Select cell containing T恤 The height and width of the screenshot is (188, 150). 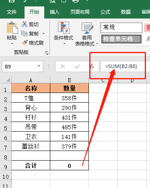point(31,98)
